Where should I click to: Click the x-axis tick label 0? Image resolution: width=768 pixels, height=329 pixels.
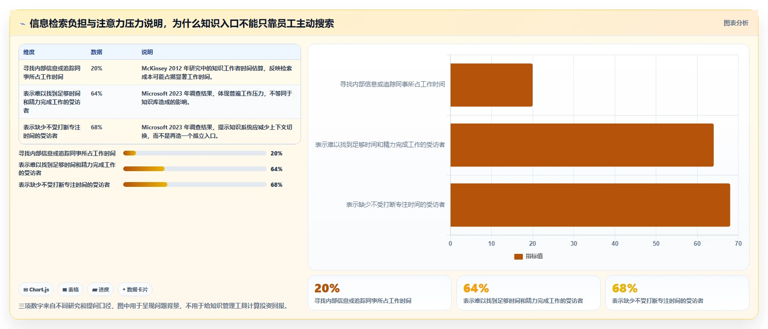(450, 243)
